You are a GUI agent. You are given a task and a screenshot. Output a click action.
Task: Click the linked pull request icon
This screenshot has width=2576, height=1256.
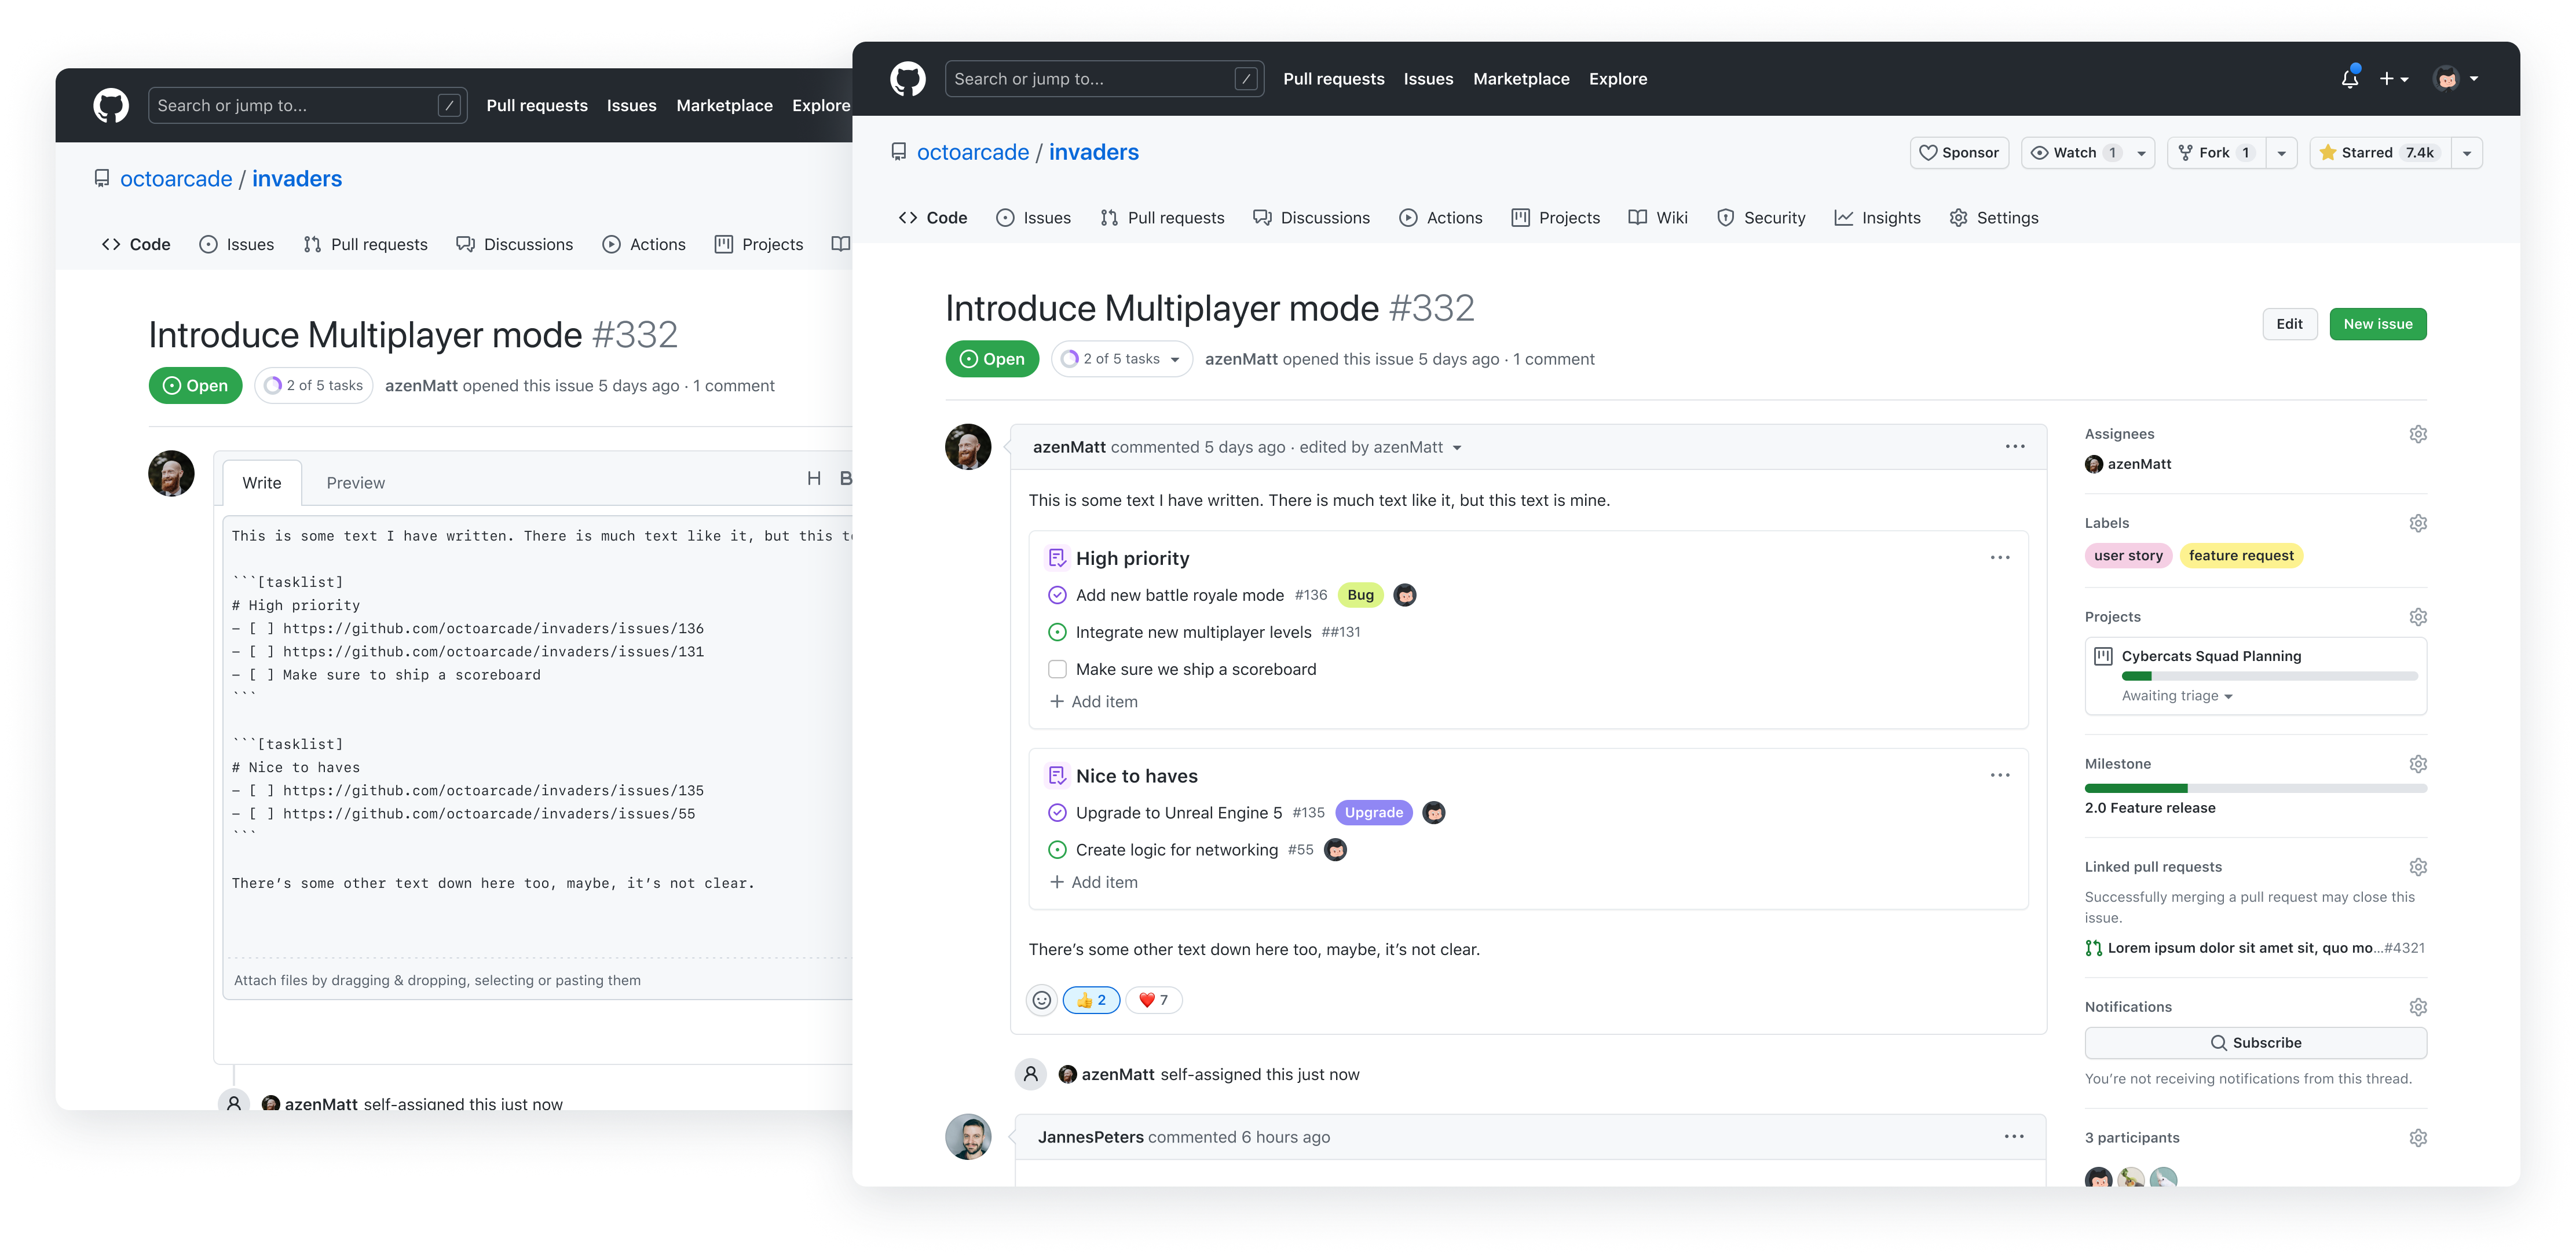(2093, 948)
